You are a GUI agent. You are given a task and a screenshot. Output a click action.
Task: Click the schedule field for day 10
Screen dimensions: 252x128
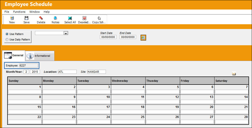[94, 102]
